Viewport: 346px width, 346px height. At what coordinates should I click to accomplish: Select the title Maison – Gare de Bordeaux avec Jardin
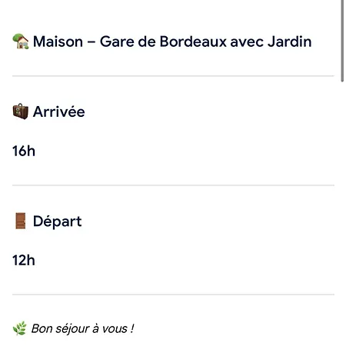(x=172, y=42)
